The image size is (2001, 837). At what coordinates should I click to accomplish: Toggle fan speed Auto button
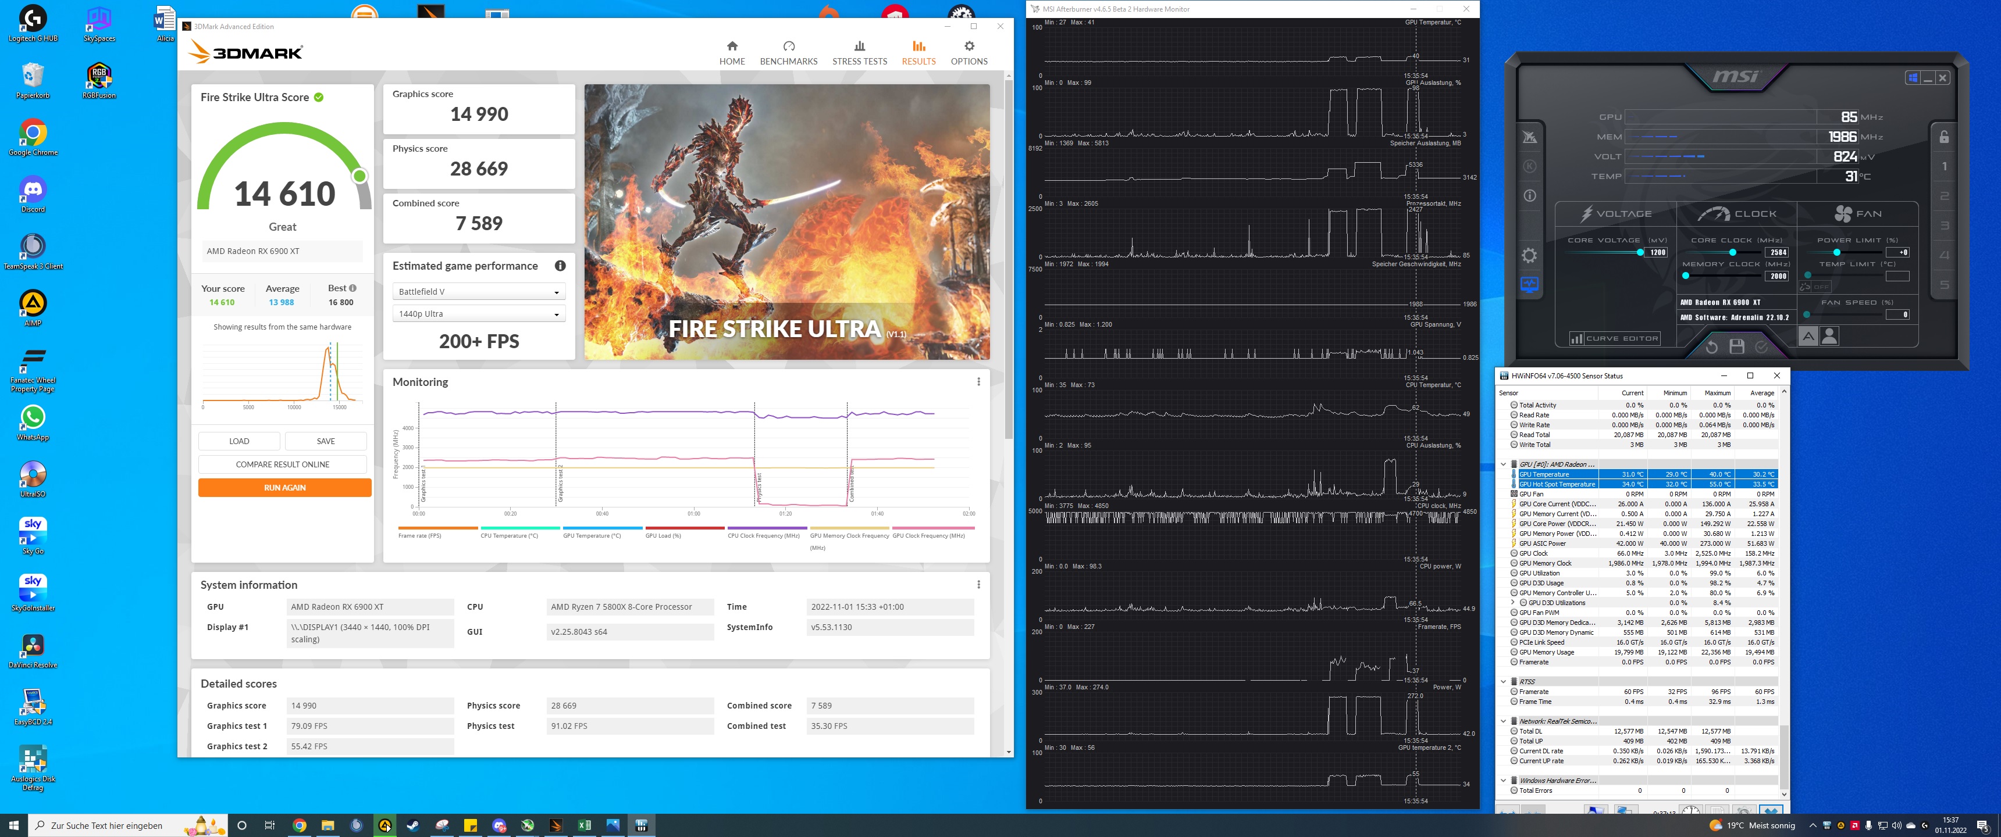click(x=1808, y=336)
